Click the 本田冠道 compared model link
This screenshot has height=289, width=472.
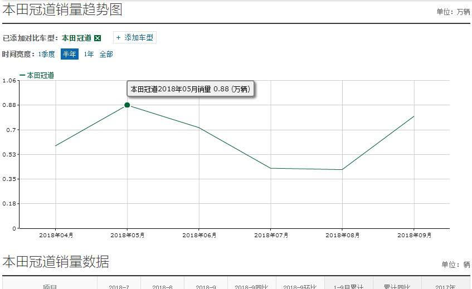(x=76, y=38)
